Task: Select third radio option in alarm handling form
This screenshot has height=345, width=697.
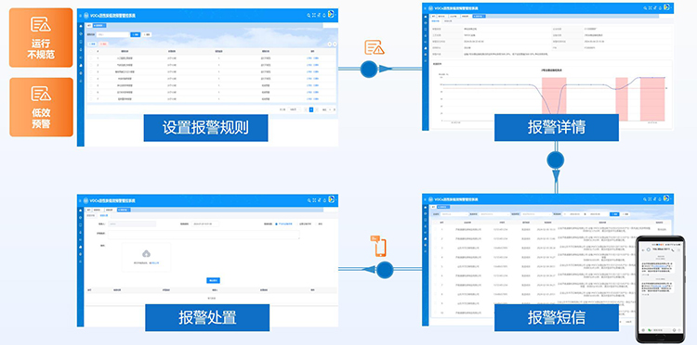Action: (317, 224)
